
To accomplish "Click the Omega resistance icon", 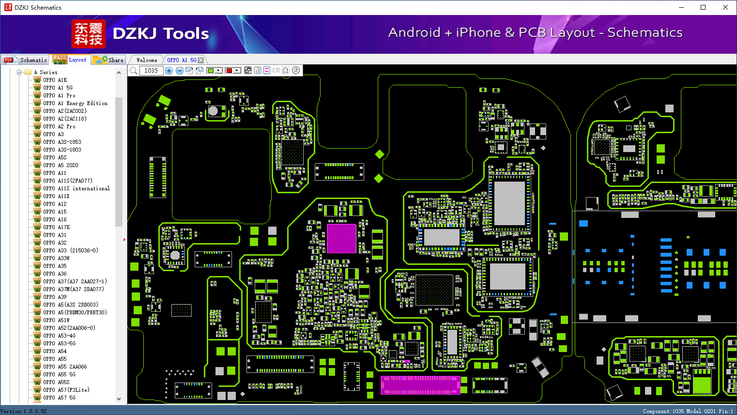I will [286, 70].
